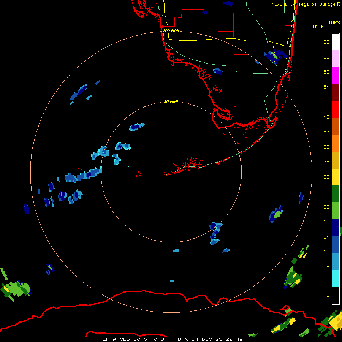
Task: Click legend value "54"
Action: coord(326,87)
